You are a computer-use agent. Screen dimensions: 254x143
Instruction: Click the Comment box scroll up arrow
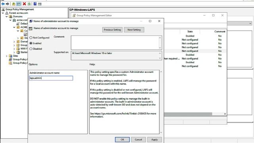coord(160,38)
